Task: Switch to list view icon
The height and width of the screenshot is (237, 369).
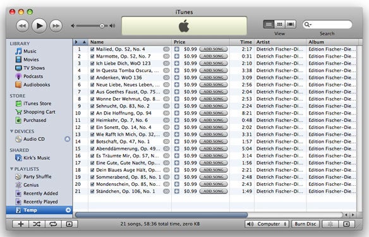Action: (269, 24)
